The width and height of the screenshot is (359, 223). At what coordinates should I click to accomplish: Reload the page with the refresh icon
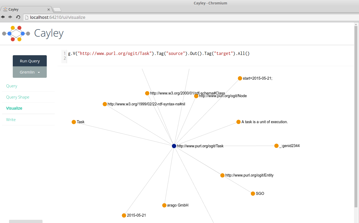[18, 17]
